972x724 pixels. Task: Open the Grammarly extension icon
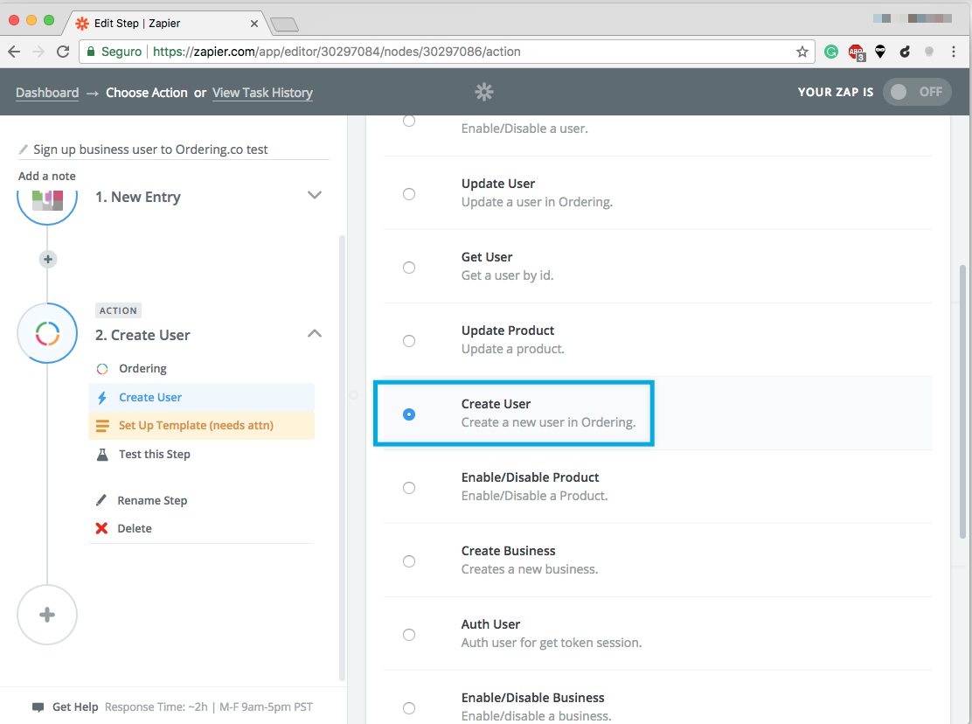[831, 52]
